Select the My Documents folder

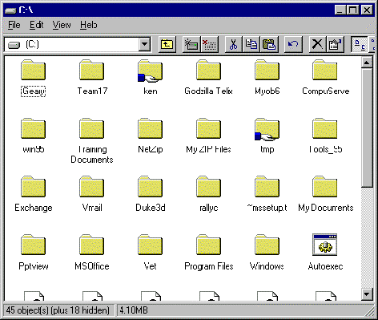tap(325, 194)
